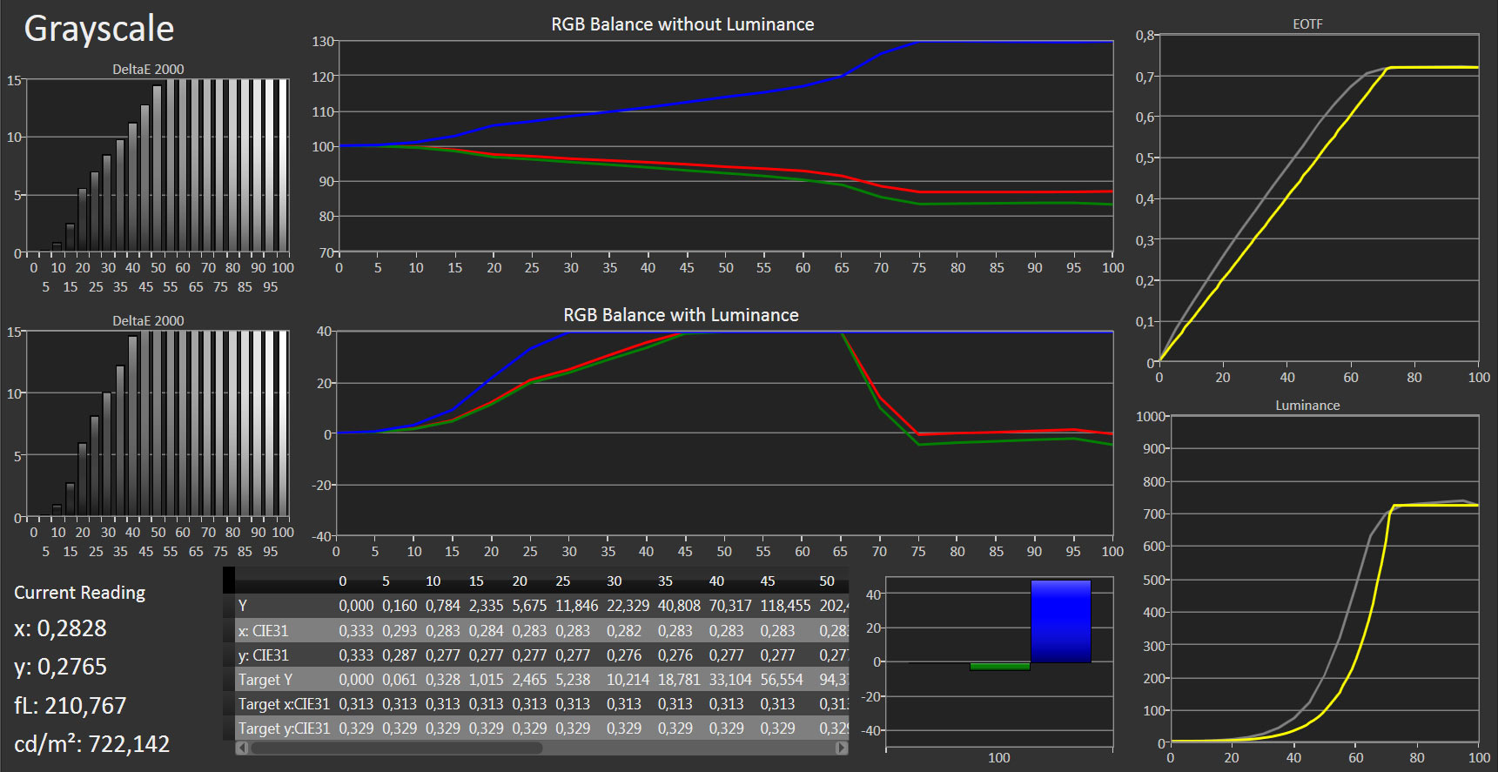The height and width of the screenshot is (772, 1498).
Task: Click the RGB Balance with Luminance title
Action: click(681, 315)
